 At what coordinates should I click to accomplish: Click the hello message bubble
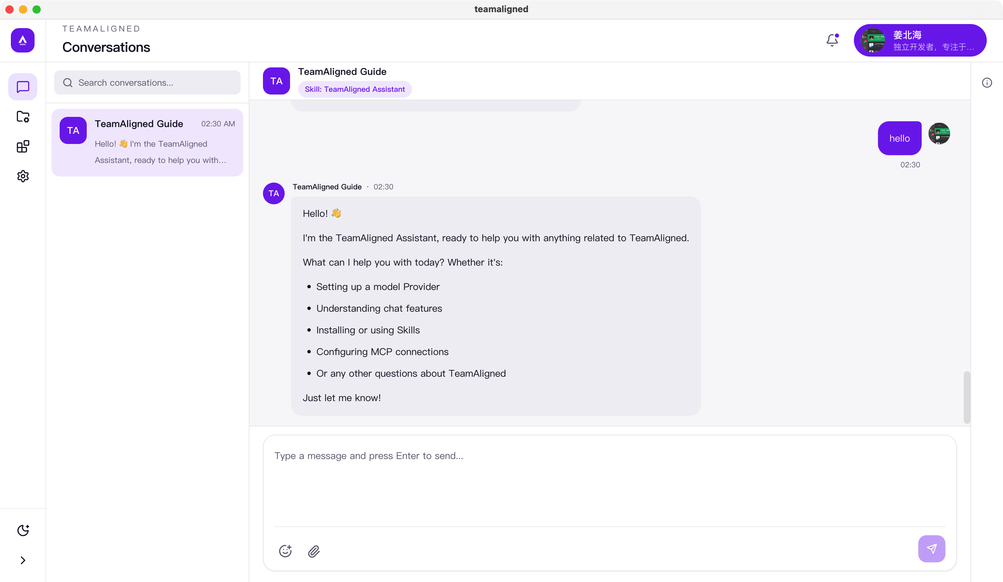(x=900, y=138)
